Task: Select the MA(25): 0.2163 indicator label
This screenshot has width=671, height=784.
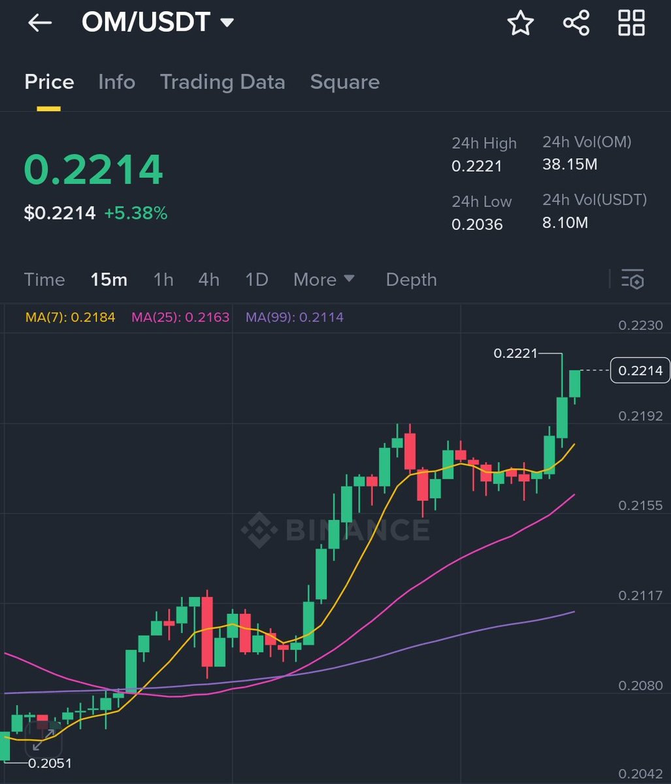Action: click(180, 318)
